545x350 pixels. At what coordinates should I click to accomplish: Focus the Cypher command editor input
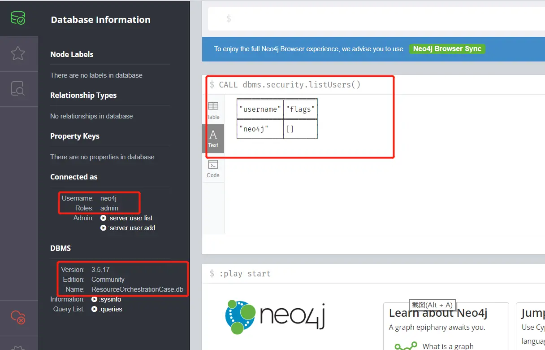coord(376,19)
